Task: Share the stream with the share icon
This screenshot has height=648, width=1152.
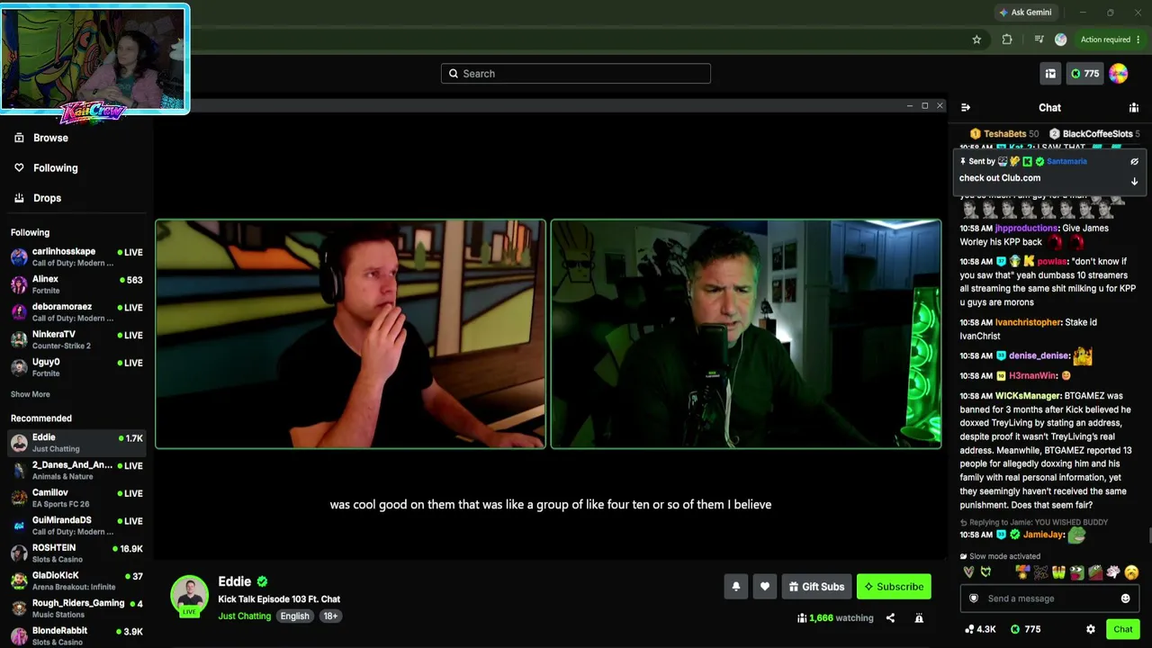Action: click(890, 618)
